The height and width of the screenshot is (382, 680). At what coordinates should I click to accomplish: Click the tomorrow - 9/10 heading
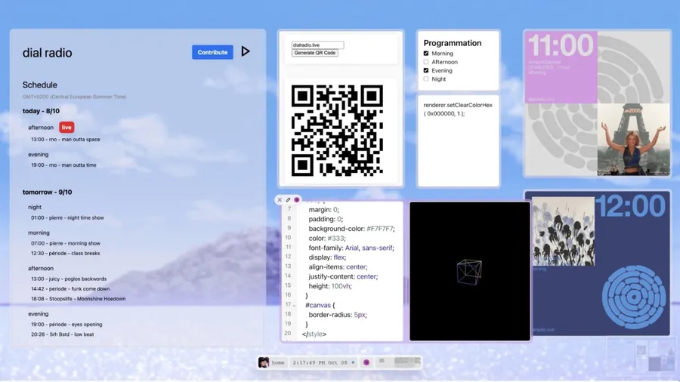(48, 192)
